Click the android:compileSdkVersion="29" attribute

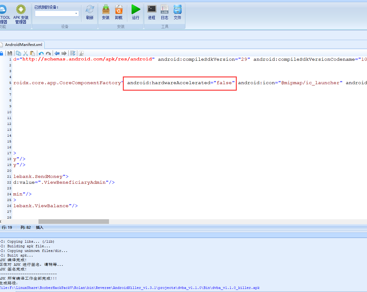[204, 59]
